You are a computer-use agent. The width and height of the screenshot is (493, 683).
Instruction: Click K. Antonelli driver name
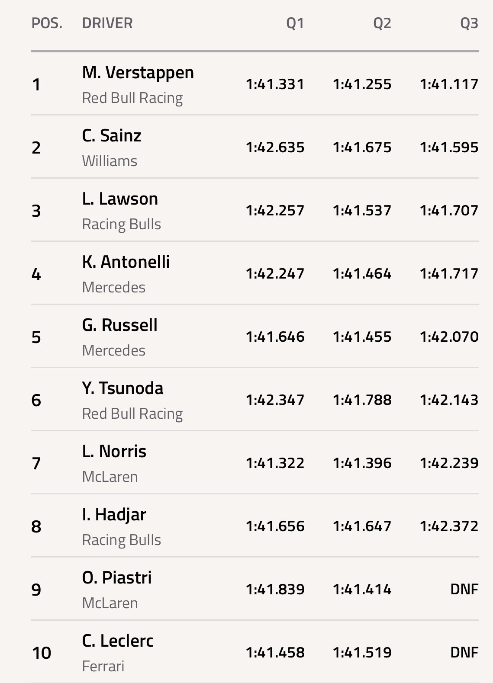click(x=126, y=262)
